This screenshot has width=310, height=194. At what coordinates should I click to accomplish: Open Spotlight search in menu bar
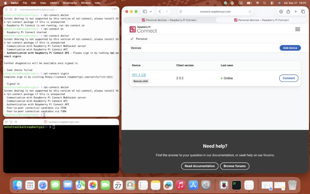(x=264, y=3)
